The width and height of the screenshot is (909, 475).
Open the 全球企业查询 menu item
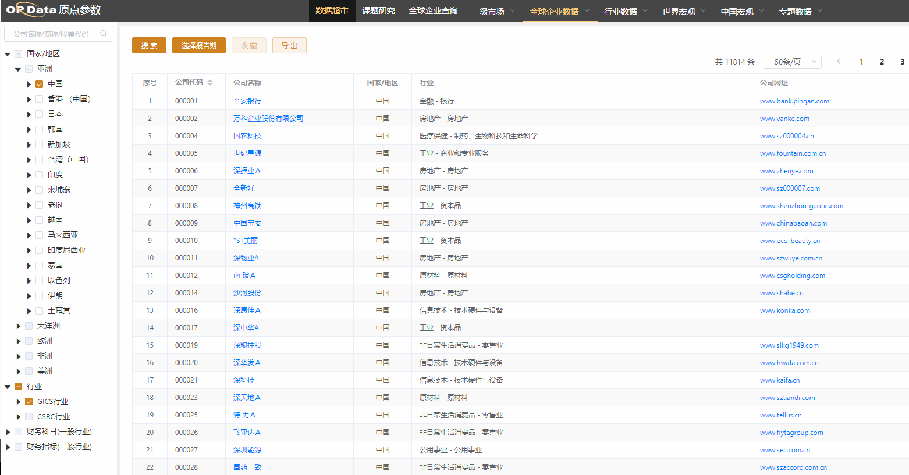(x=433, y=11)
